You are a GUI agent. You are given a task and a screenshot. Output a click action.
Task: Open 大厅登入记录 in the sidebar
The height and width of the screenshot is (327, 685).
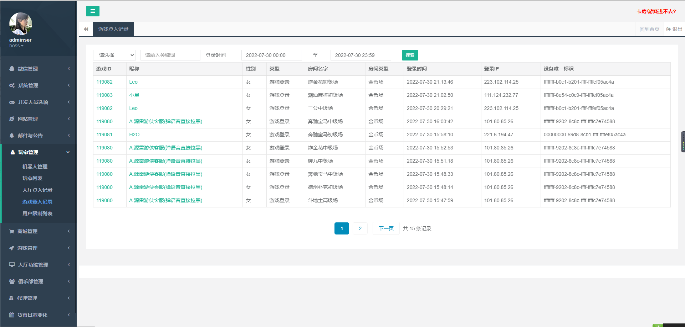click(x=37, y=190)
